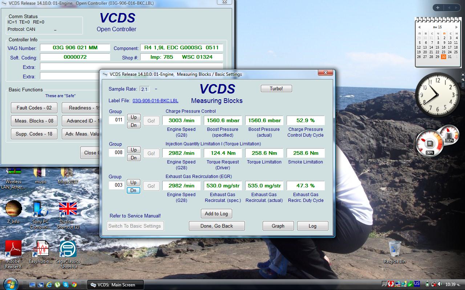Viewport: 465px width, 290px height.
Task: Launch Skype from quick launch bar
Action: click(66, 285)
